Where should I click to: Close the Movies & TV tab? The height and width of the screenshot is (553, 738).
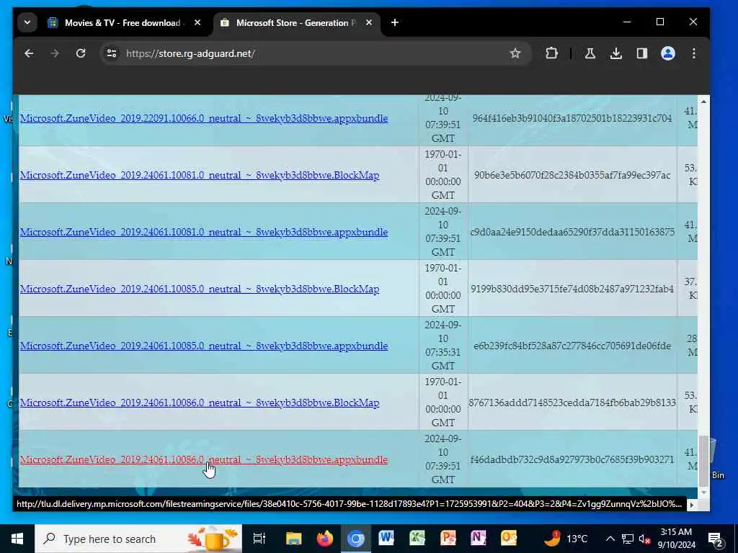click(197, 22)
